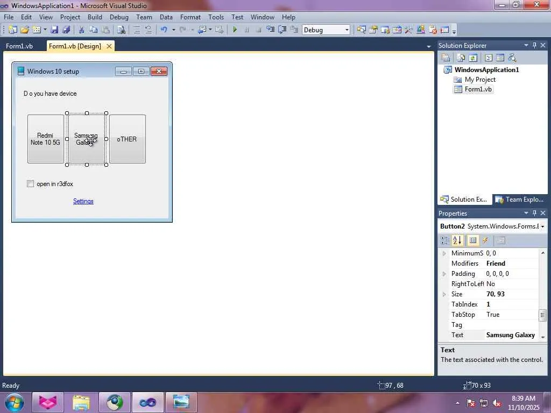Click the Navigate Backward toolbar icon

pyautogui.click(x=202, y=30)
